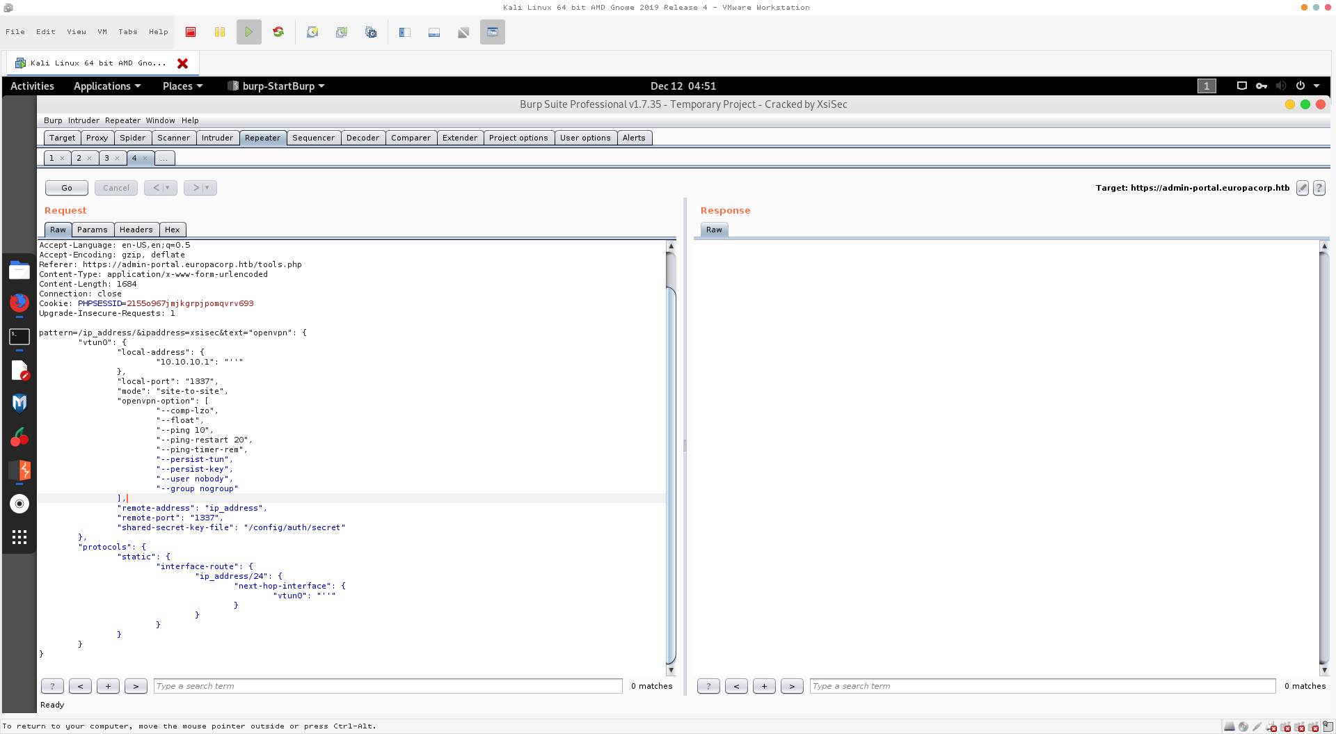
Task: Toggle the VMware thumbnail bar icon
Action: tap(434, 32)
